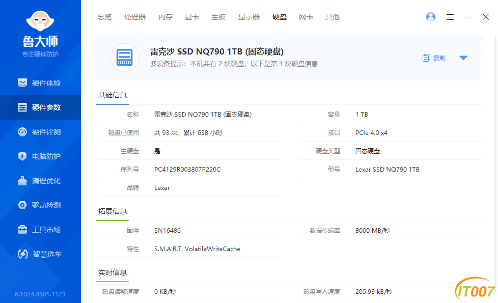Screen dimensions: 498x303
Task: Switch to 网卡 tab
Action: tap(306, 17)
